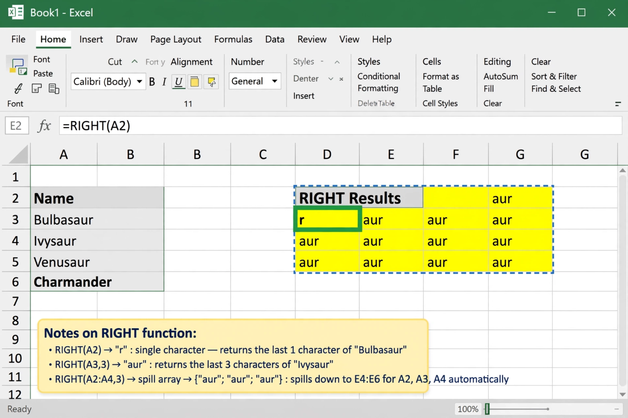Select column D header
This screenshot has width=628, height=418.
tap(327, 154)
